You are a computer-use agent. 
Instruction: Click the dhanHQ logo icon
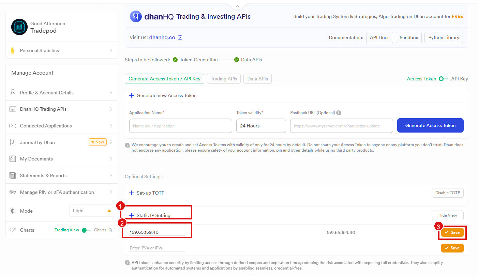click(136, 16)
